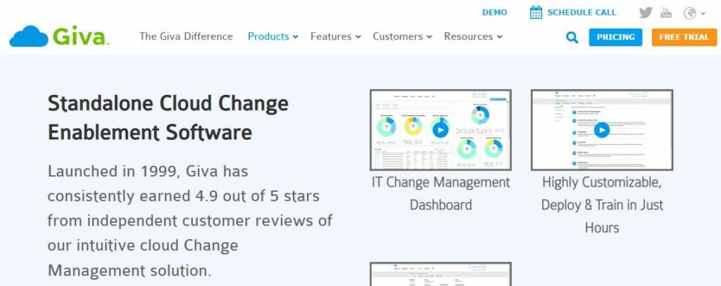Expand the Resources dropdown chevron
The width and height of the screenshot is (721, 286).
[499, 37]
